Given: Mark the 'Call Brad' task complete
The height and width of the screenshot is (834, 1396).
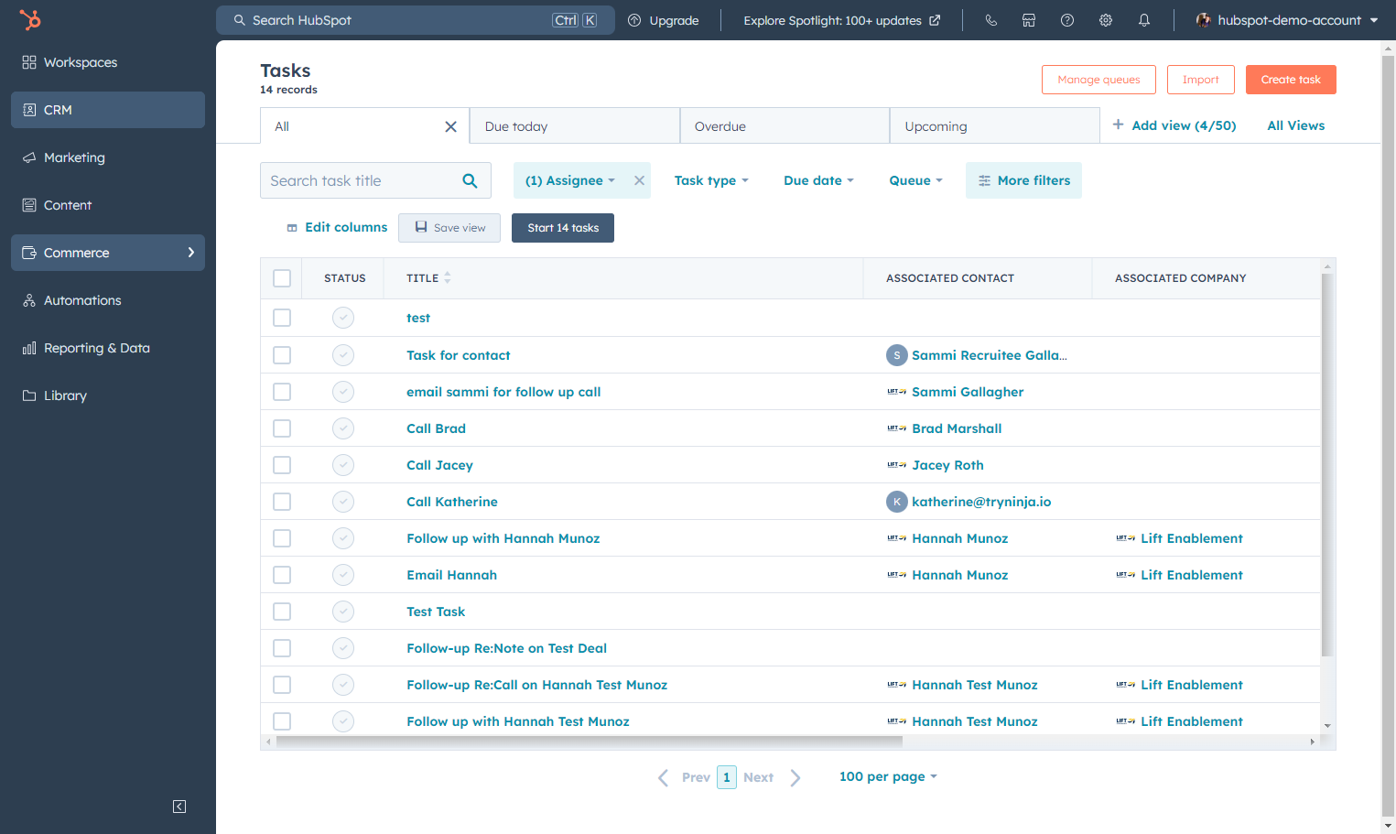Looking at the screenshot, I should (x=343, y=428).
